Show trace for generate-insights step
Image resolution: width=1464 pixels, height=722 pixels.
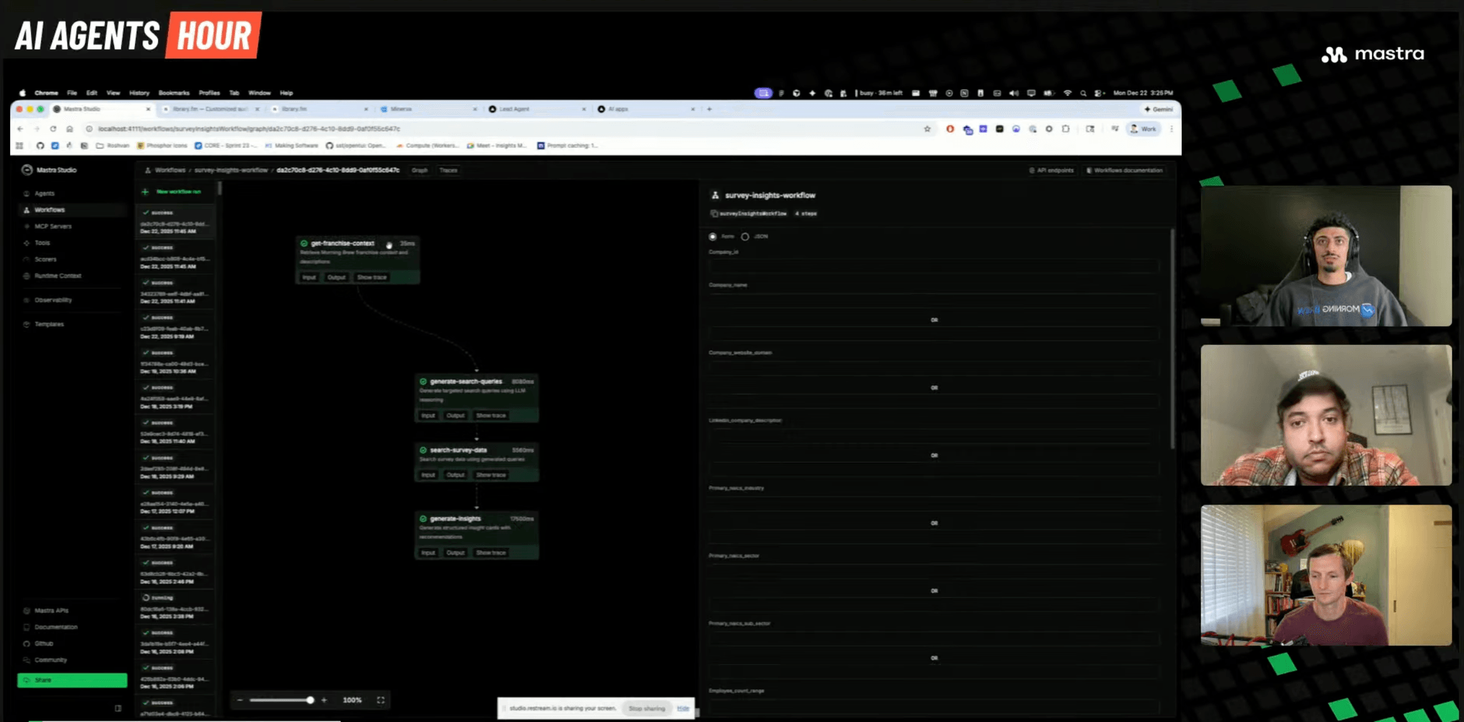tap(491, 553)
